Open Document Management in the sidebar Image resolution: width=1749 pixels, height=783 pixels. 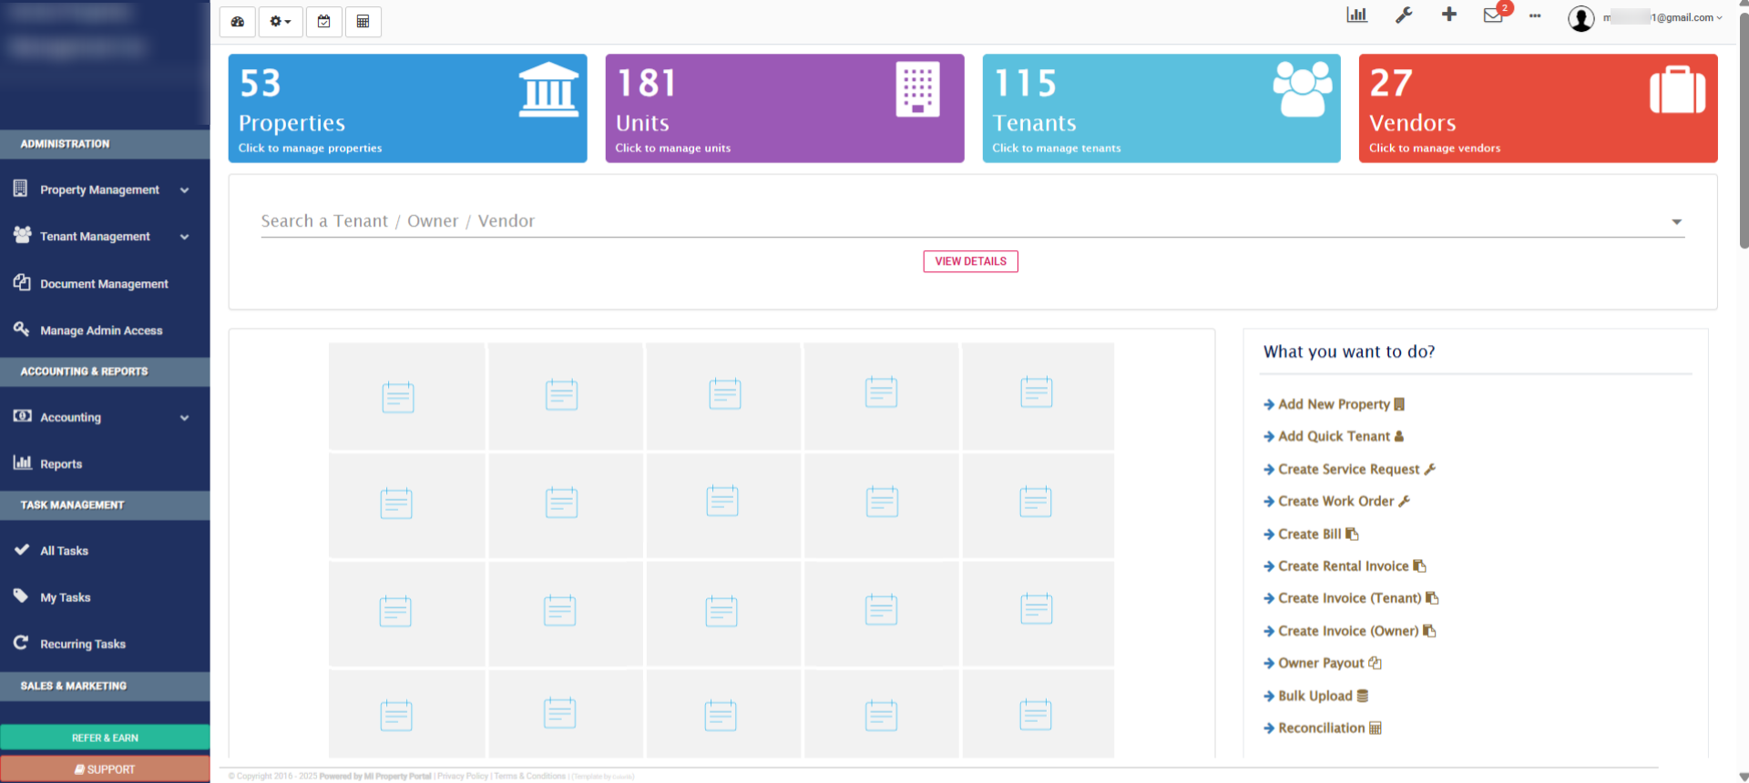pyautogui.click(x=104, y=284)
